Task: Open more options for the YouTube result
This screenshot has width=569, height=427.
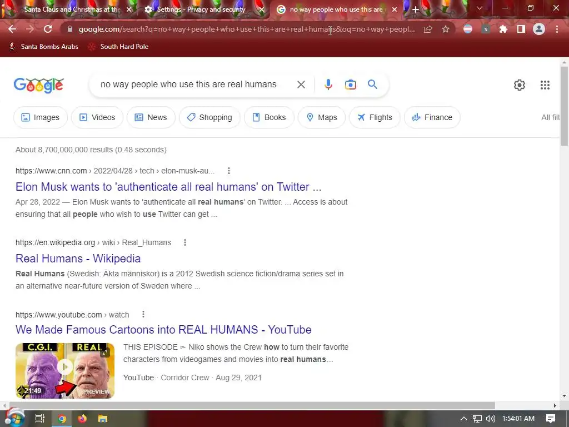Action: pyautogui.click(x=143, y=315)
